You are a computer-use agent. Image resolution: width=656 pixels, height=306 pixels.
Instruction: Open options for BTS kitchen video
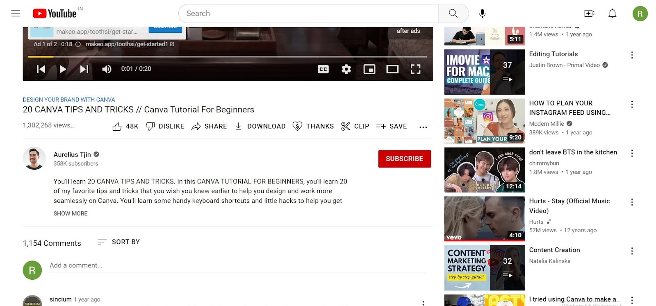click(x=632, y=153)
